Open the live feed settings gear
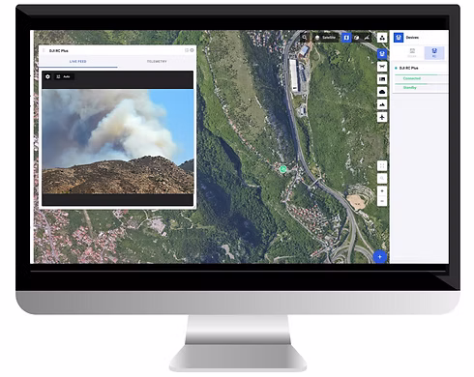 47,76
